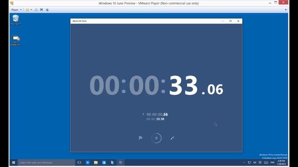Viewport: 298px width, 167px height.
Task: Click the yellow suspend/power icon in VMware toolbar
Action: coord(27,10)
